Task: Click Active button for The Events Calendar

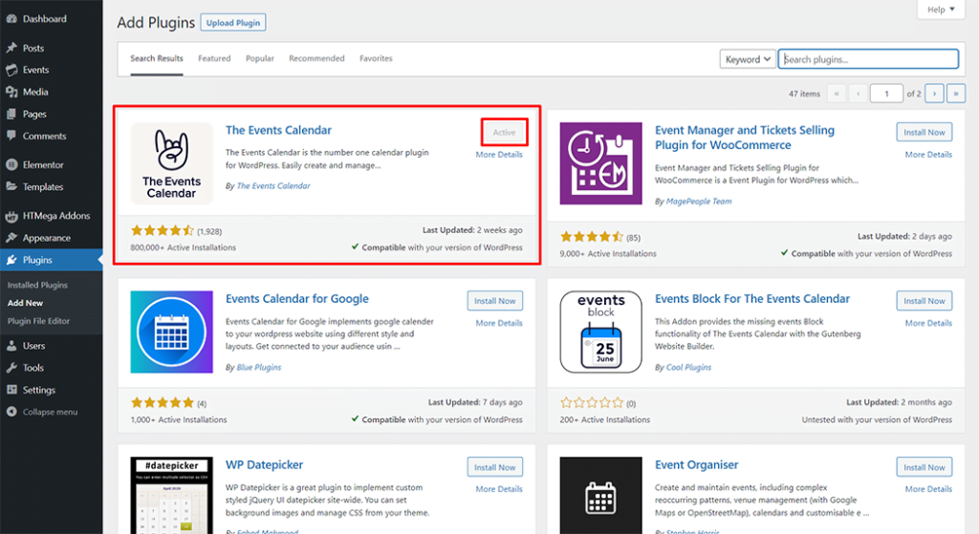Action: (505, 132)
